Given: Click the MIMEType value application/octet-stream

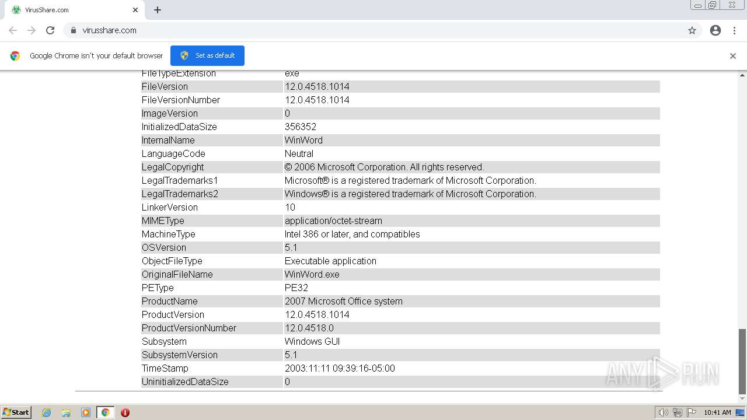Looking at the screenshot, I should coord(333,220).
